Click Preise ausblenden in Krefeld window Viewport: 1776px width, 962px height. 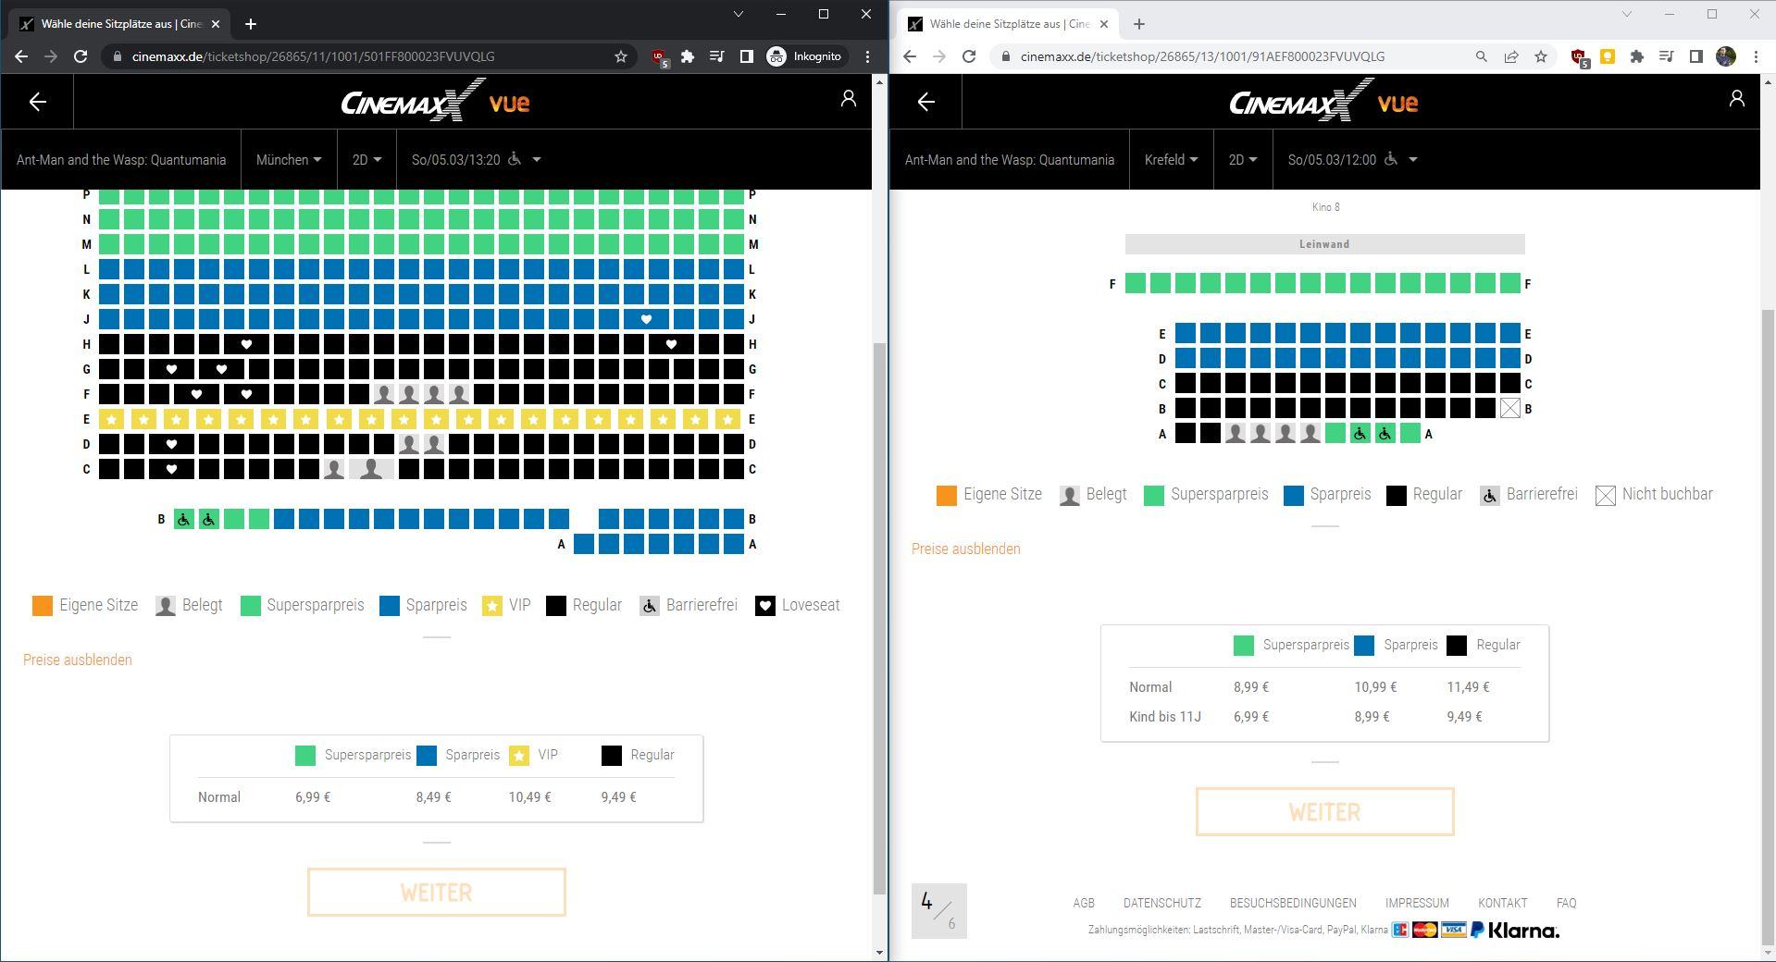tap(966, 549)
